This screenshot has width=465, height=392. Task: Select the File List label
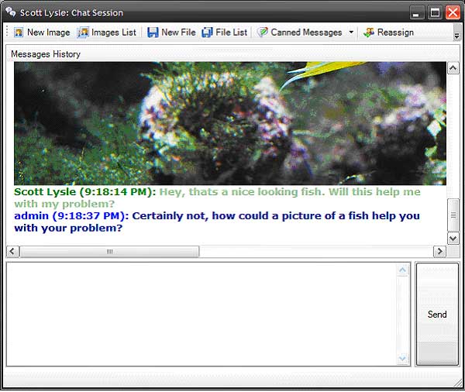(x=231, y=33)
